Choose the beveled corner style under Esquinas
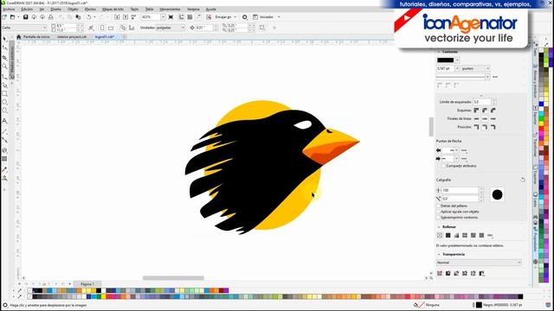554x311 pixels. (x=493, y=111)
